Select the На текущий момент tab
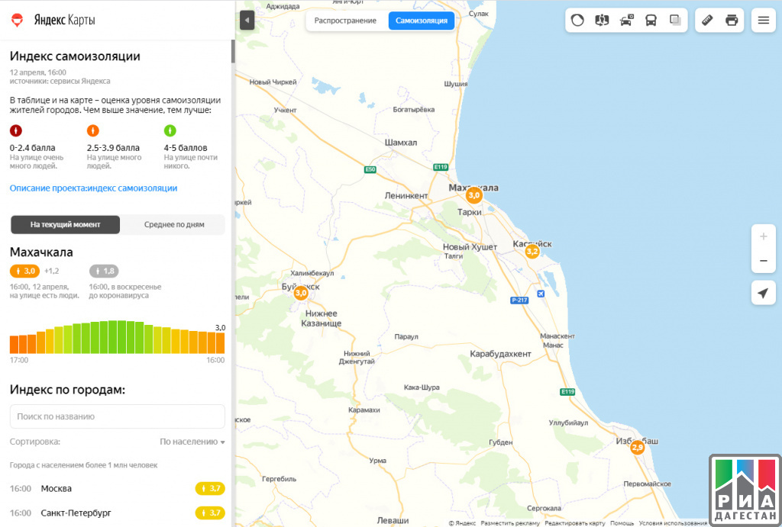782x527 pixels. pos(66,225)
